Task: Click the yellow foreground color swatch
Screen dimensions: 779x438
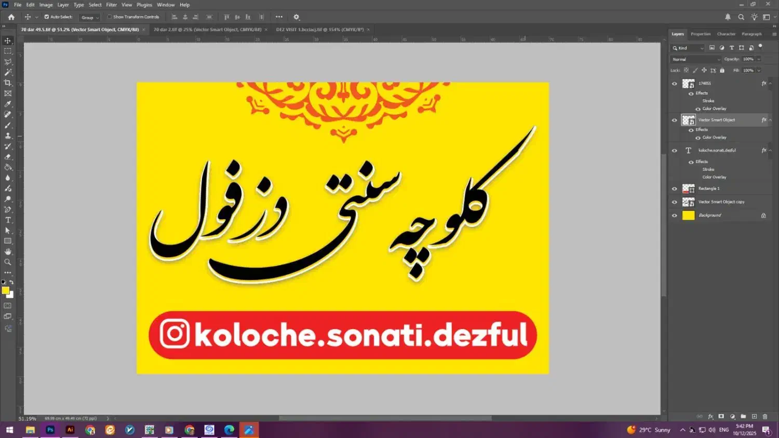Action: (x=5, y=290)
